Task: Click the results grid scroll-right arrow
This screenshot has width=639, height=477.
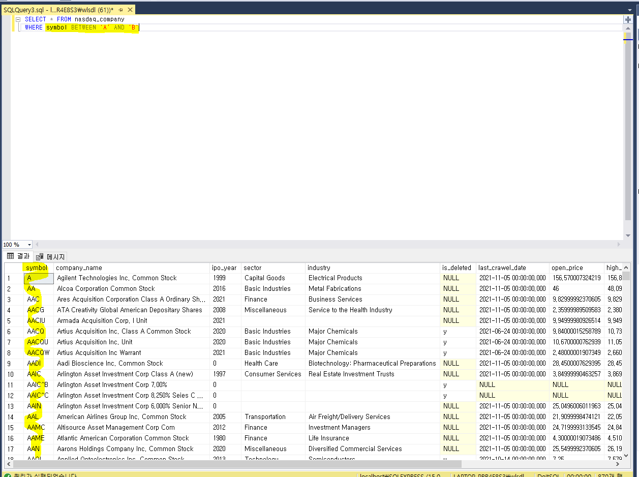Action: (618, 464)
